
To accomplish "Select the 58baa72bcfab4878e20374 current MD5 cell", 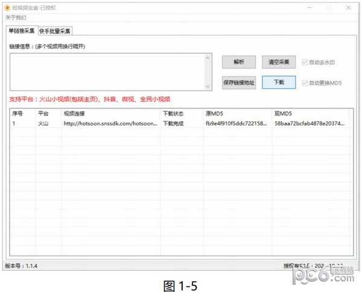I will (310, 123).
